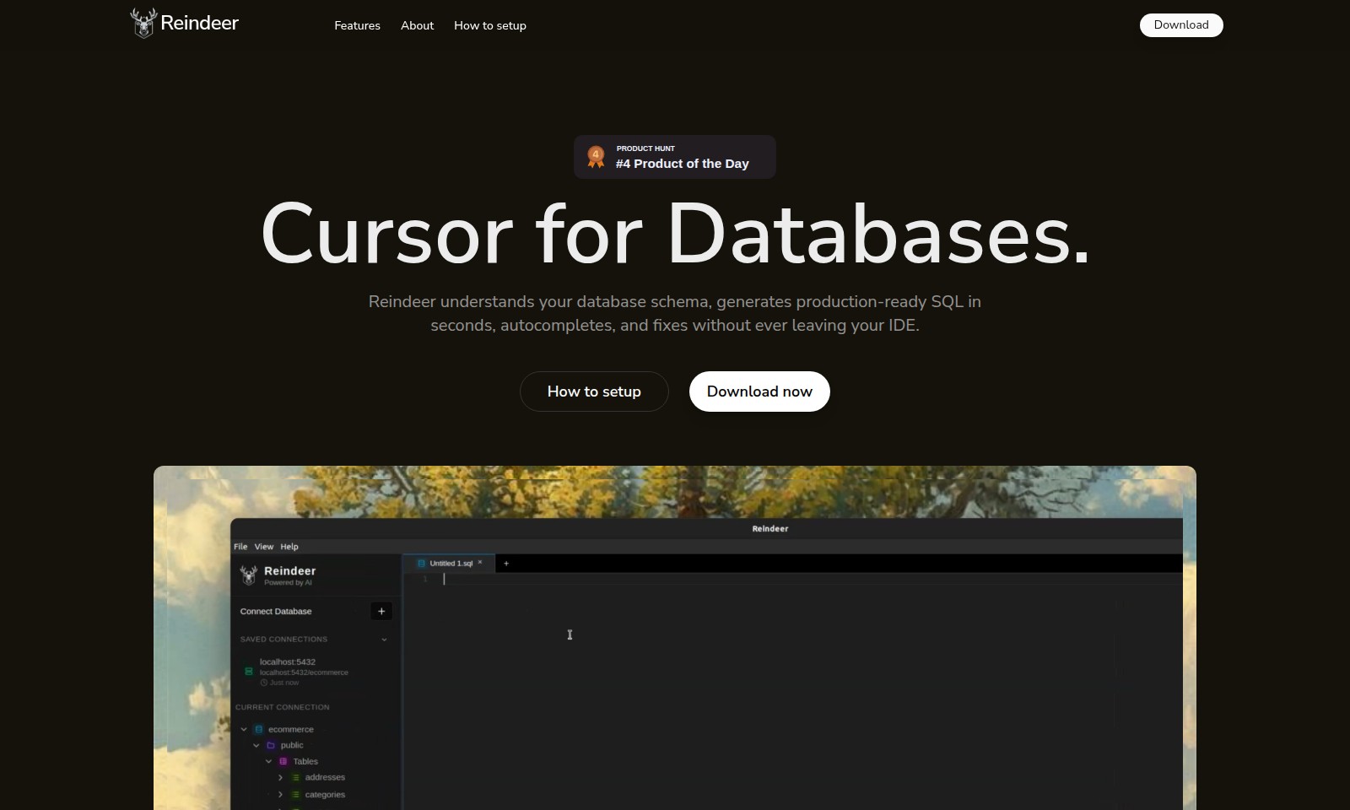The width and height of the screenshot is (1350, 810).
Task: Expand the addresses table
Action: click(x=281, y=777)
